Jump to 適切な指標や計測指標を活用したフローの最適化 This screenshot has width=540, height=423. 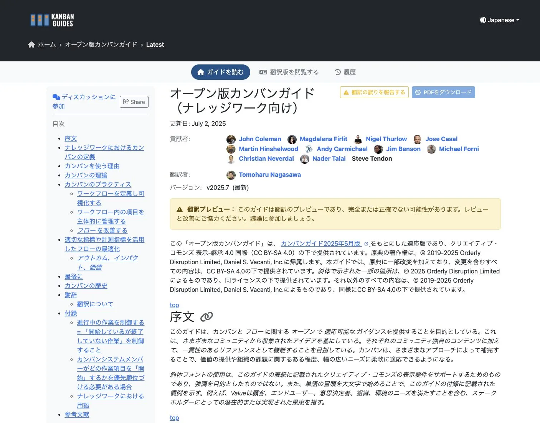click(x=104, y=244)
